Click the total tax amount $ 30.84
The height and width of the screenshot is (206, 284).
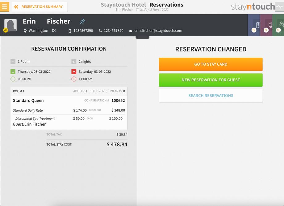tap(122, 135)
